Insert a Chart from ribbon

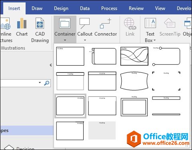(22, 27)
